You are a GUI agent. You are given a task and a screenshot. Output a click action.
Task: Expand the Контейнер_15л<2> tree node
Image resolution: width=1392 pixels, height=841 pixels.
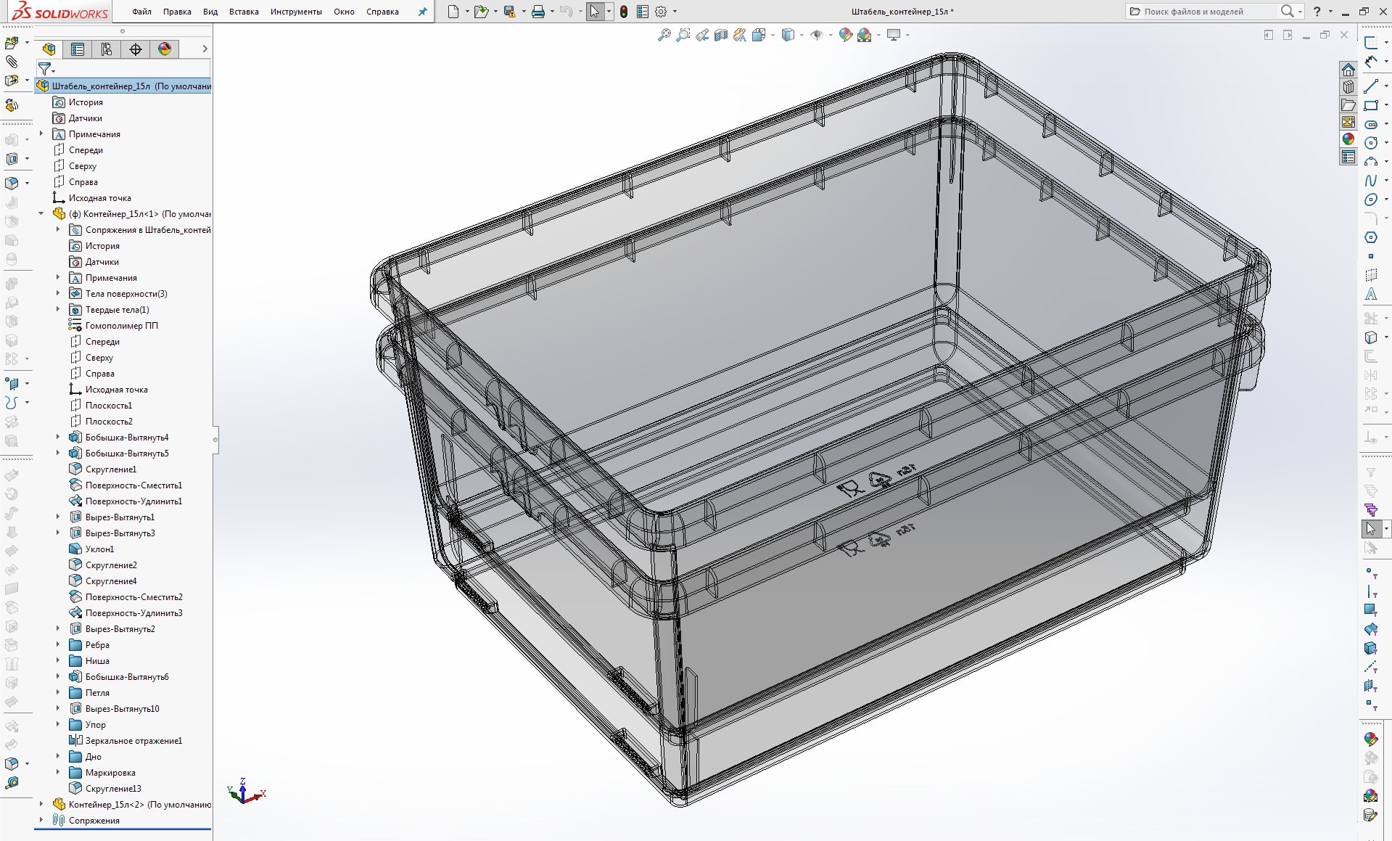(41, 804)
